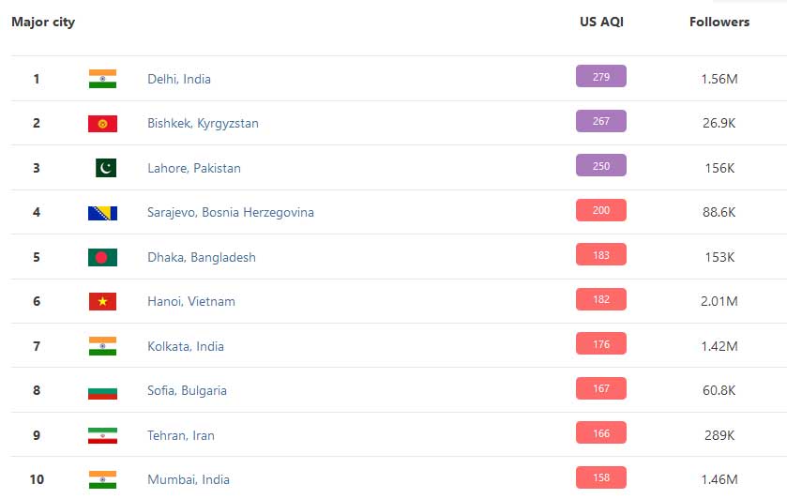The height and width of the screenshot is (499, 787).
Task: Click the US AQI column header
Action: pos(601,23)
